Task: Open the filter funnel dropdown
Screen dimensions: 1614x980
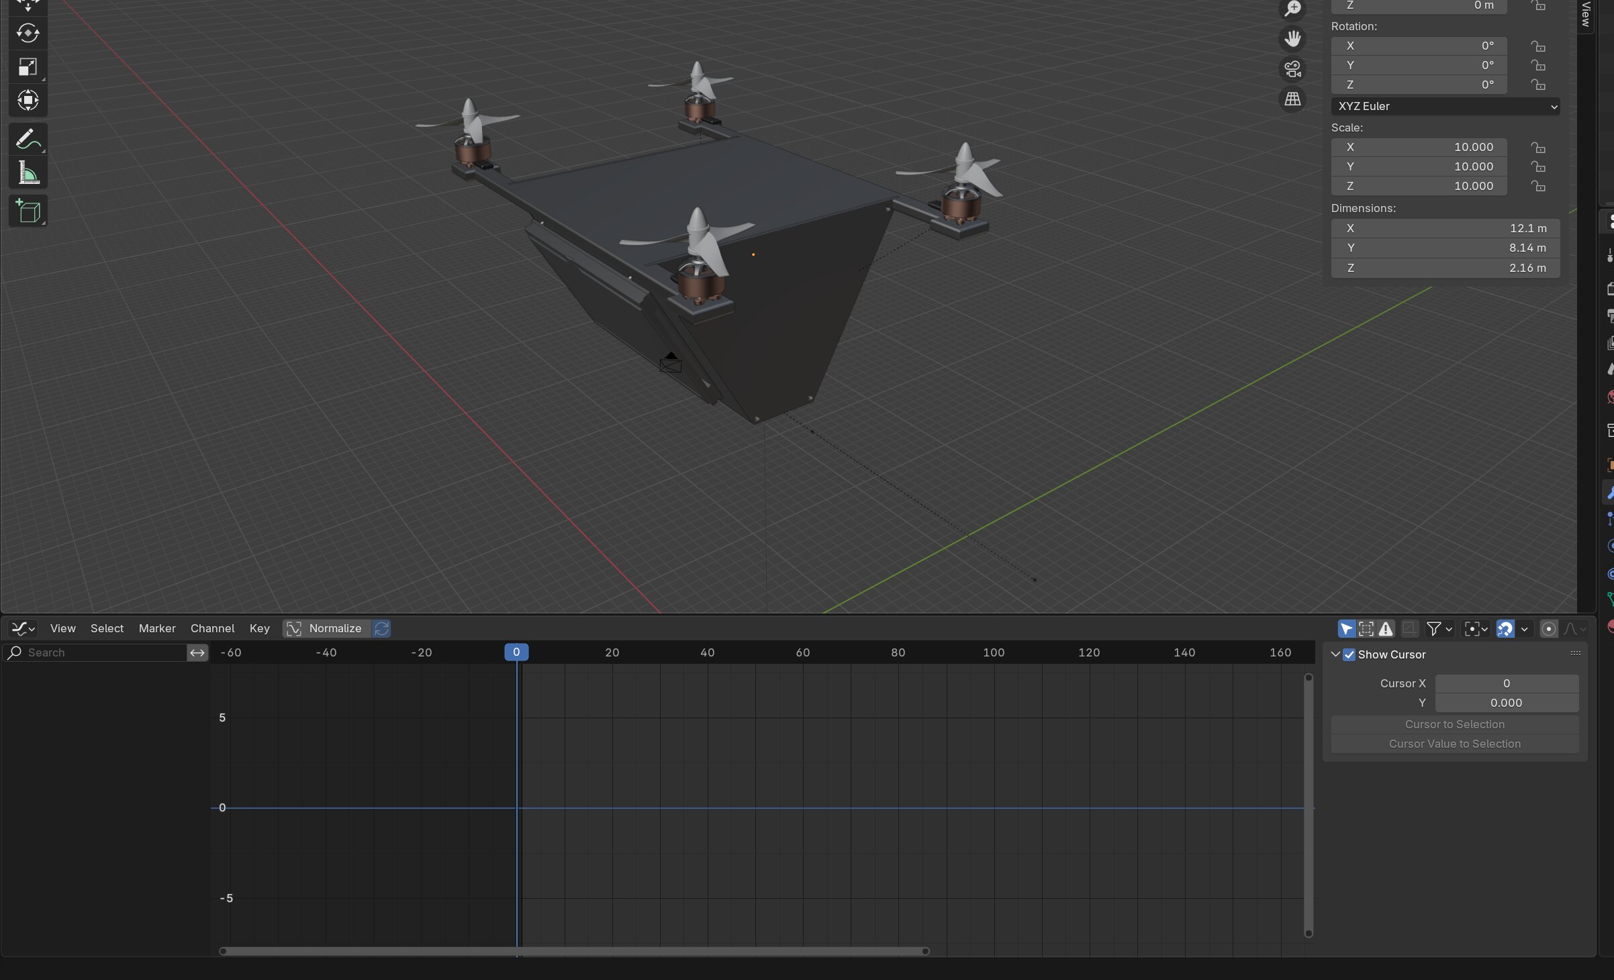Action: click(1439, 628)
